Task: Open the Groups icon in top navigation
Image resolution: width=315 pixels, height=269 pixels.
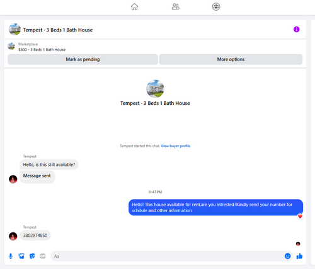Action: [216, 7]
